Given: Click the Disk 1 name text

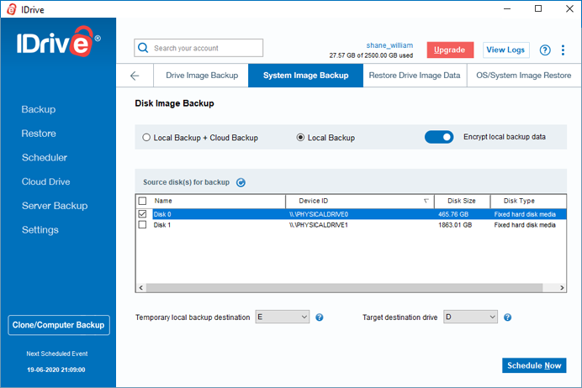Looking at the screenshot, I should pyautogui.click(x=162, y=225).
